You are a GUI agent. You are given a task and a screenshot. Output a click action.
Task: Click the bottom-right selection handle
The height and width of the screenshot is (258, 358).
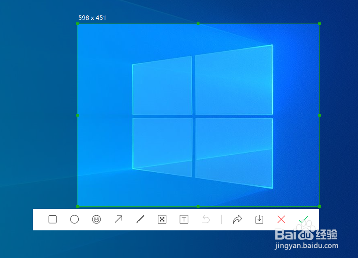click(x=319, y=206)
